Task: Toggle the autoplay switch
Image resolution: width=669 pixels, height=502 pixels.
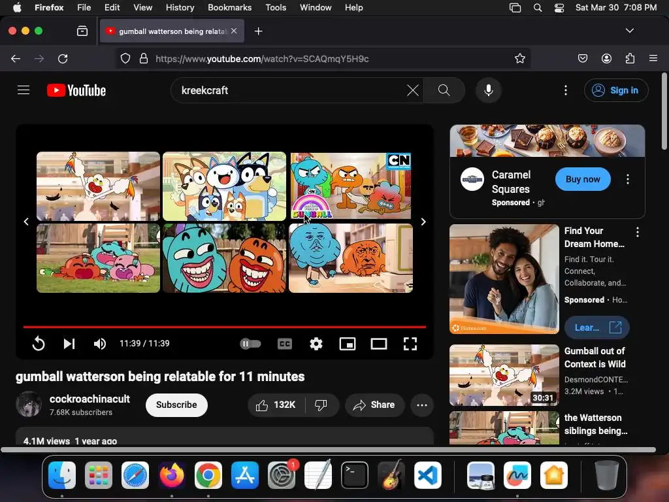Action: (x=250, y=344)
